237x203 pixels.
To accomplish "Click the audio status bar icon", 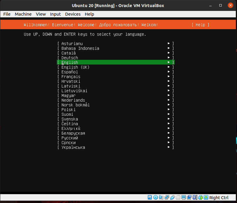I will point(161,197).
